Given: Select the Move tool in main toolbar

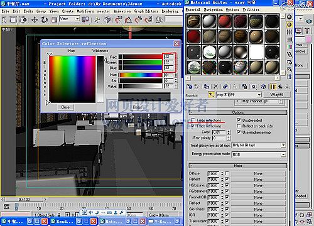Looking at the screenshot, I should [x=35, y=20].
